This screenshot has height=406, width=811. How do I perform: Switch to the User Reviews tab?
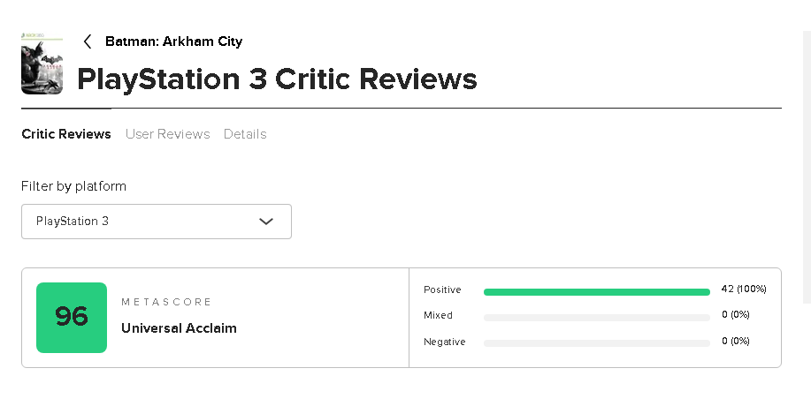(167, 134)
